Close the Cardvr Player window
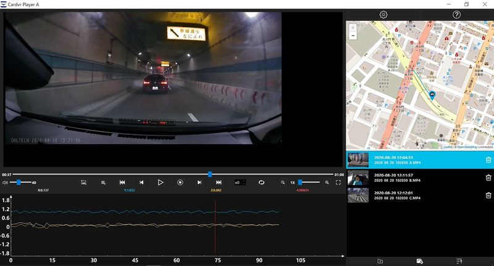This screenshot has height=266, width=494. (485, 4)
